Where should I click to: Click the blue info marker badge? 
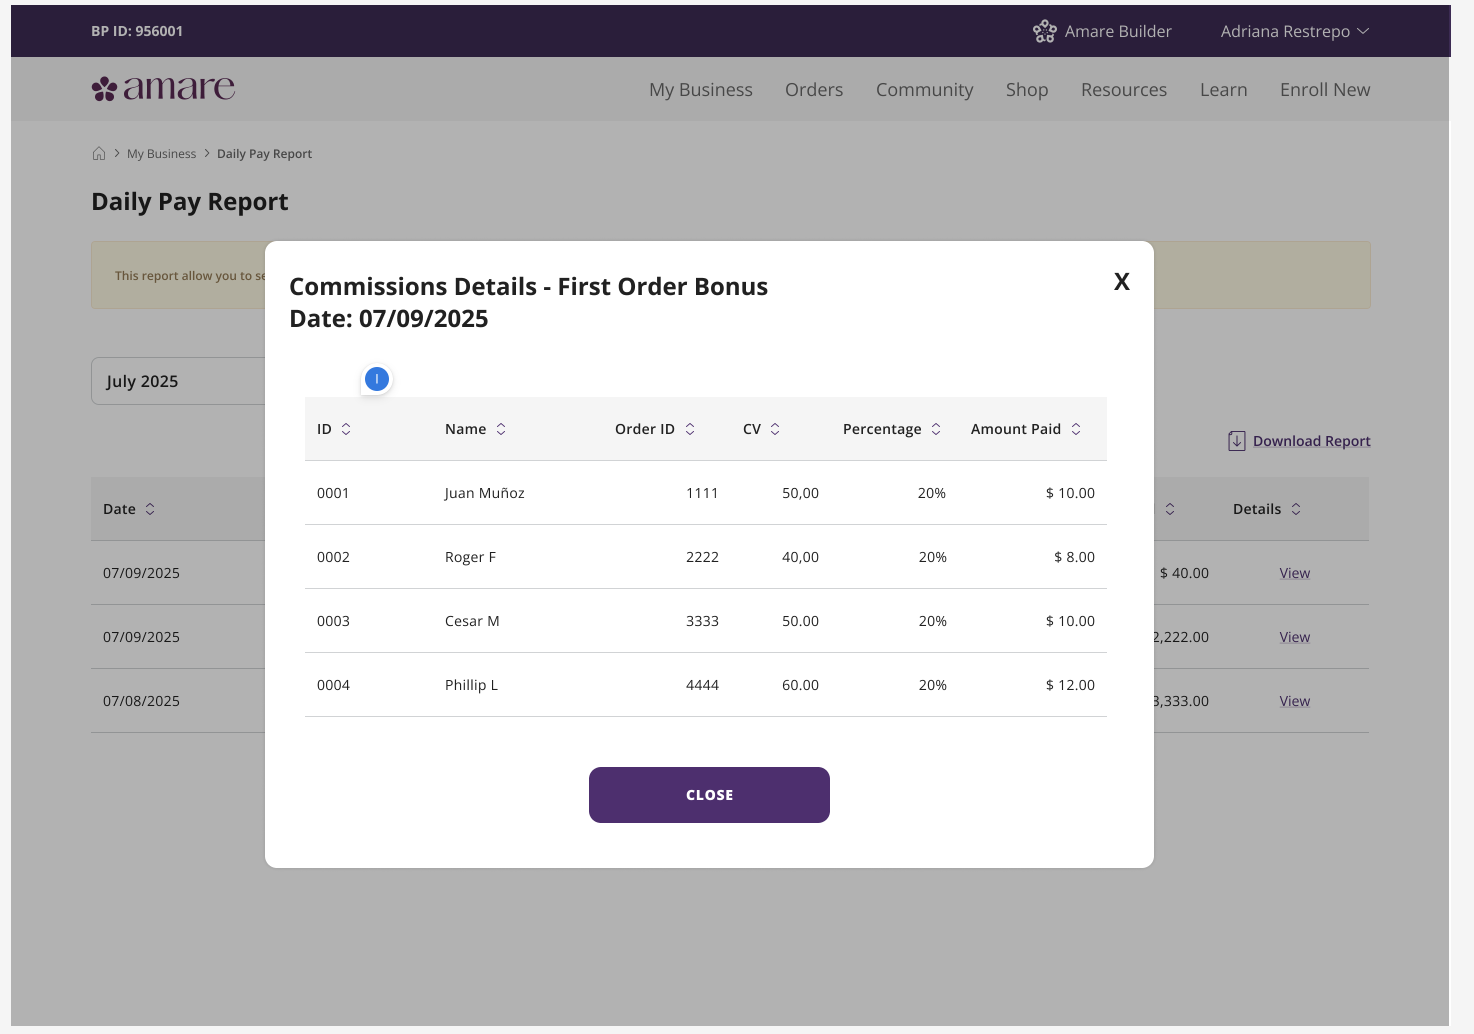tap(377, 378)
